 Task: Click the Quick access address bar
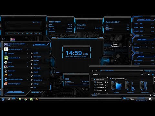(x=120, y=71)
